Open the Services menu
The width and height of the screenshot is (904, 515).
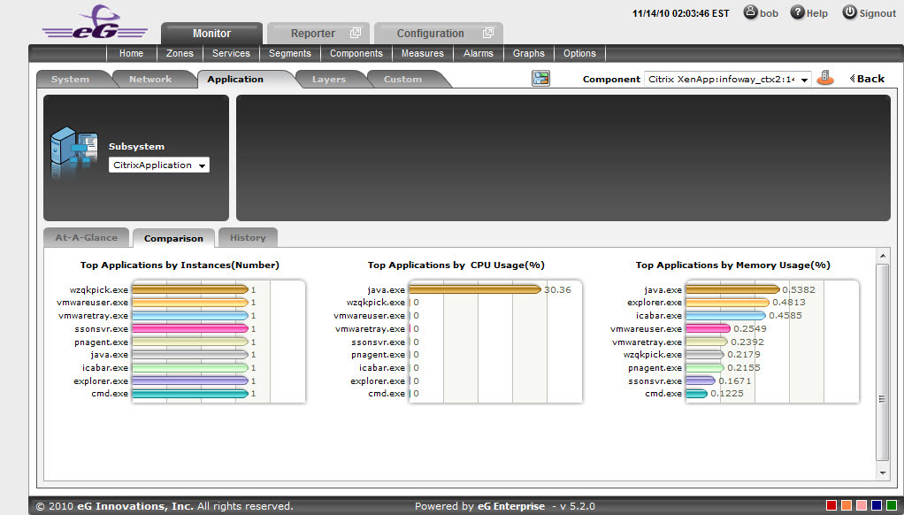[231, 53]
